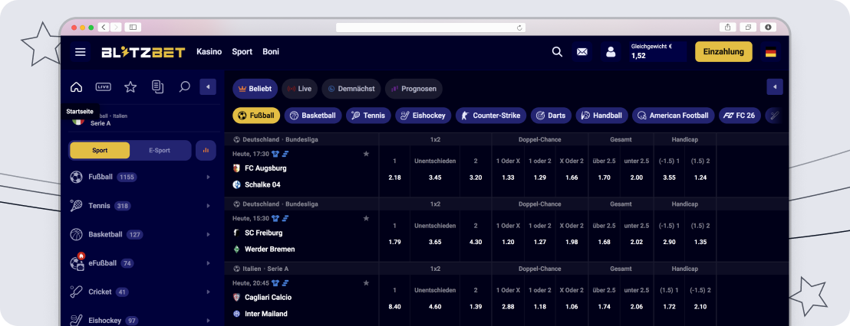Open the browser downloads icon
This screenshot has width=850, height=326.
(x=768, y=27)
